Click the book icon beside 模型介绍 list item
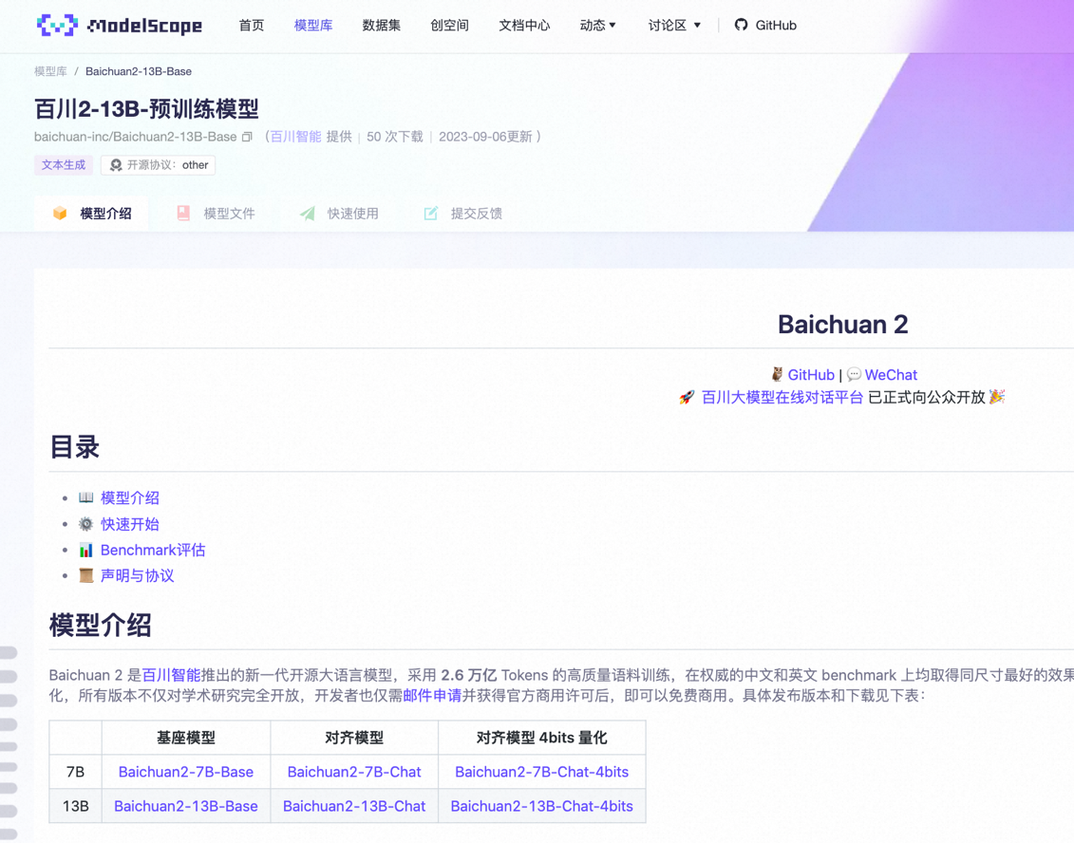This screenshot has width=1074, height=843. click(x=85, y=497)
